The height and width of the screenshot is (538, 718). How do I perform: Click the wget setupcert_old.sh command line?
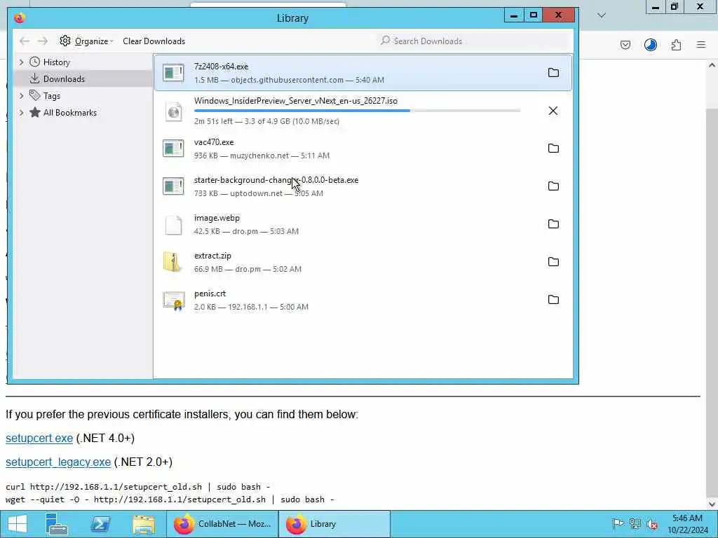pyautogui.click(x=170, y=499)
